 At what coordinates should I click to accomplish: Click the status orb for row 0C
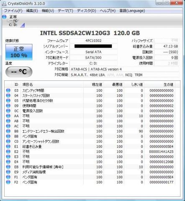[8, 111]
